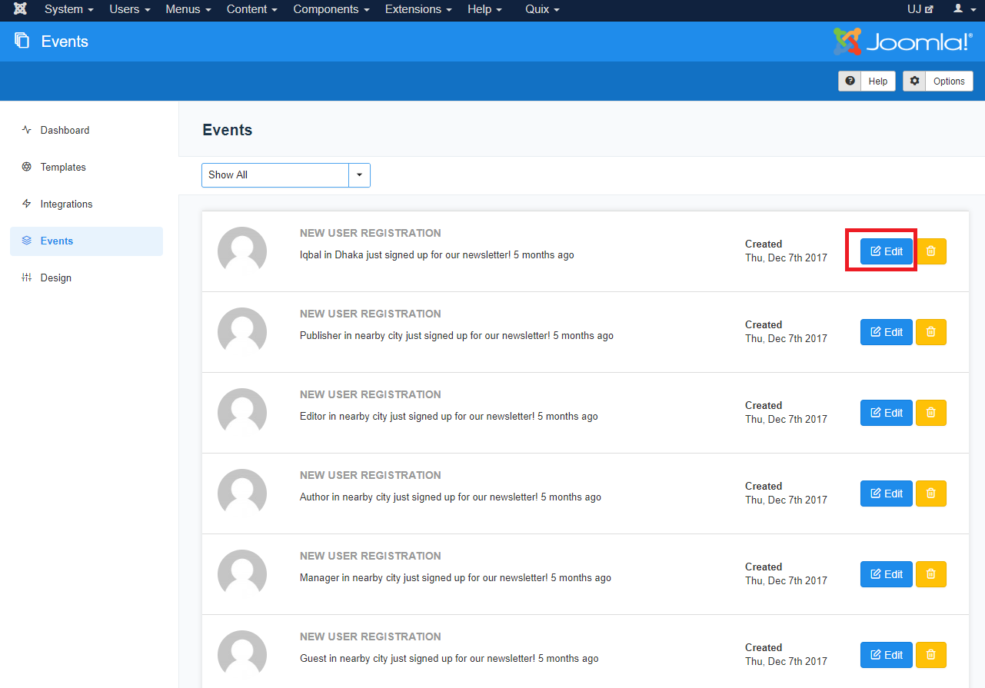The image size is (985, 688).
Task: Expand the Quix dropdown menu
Action: pyautogui.click(x=542, y=9)
